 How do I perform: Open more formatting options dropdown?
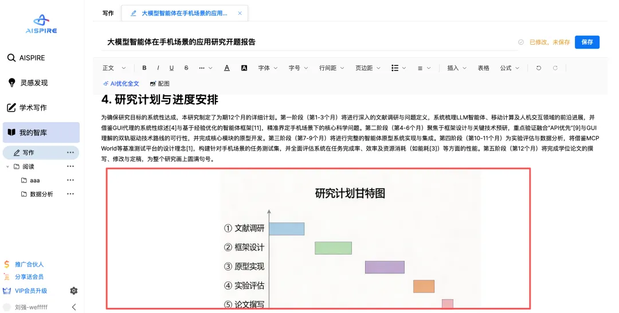tap(205, 68)
